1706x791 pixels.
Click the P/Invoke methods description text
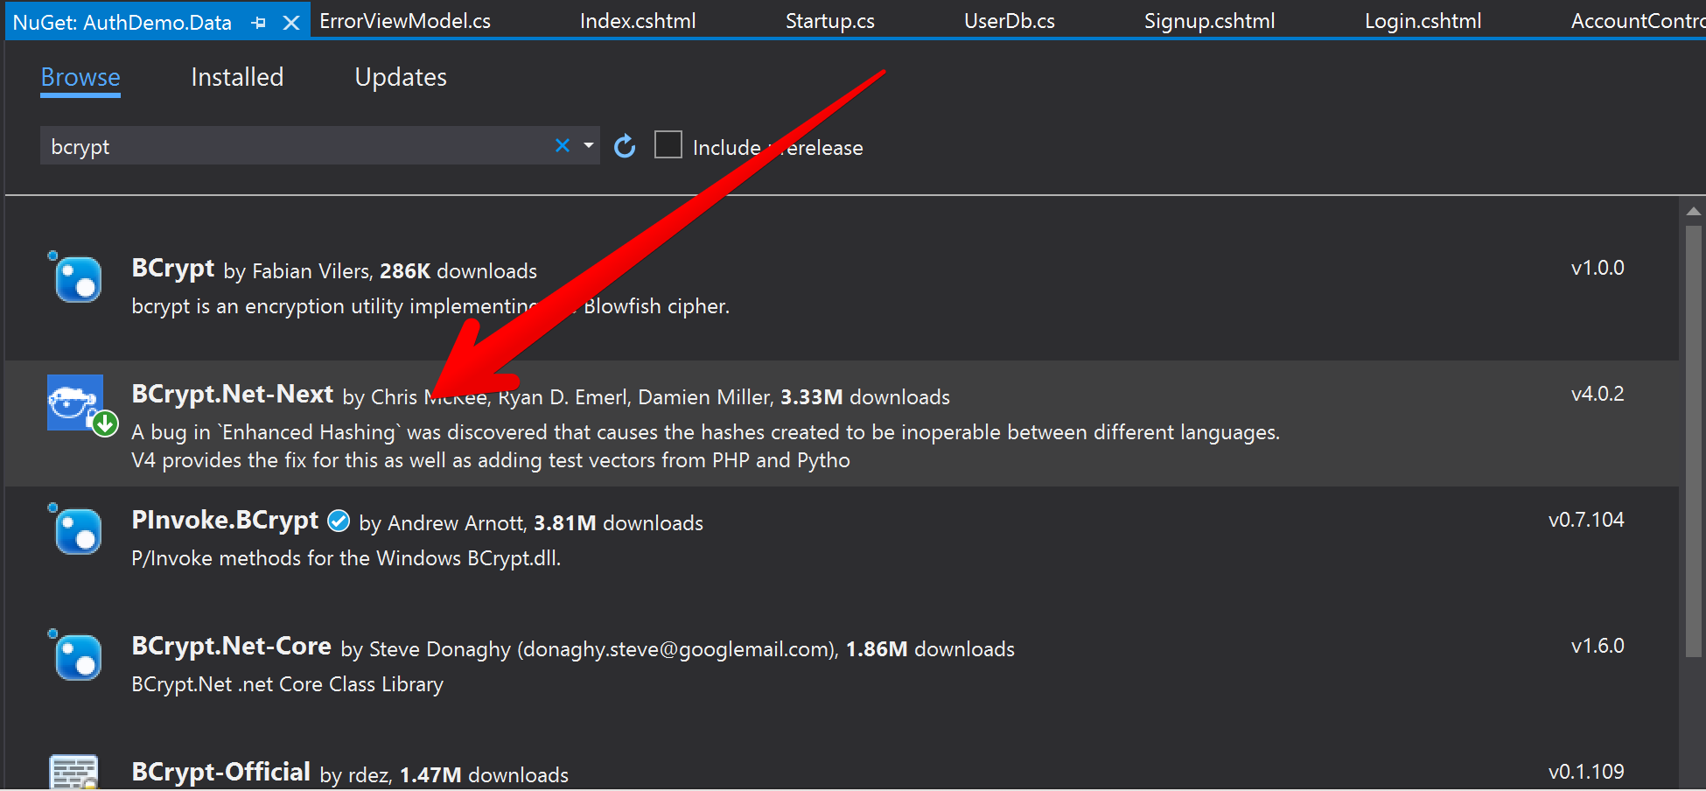pos(346,558)
